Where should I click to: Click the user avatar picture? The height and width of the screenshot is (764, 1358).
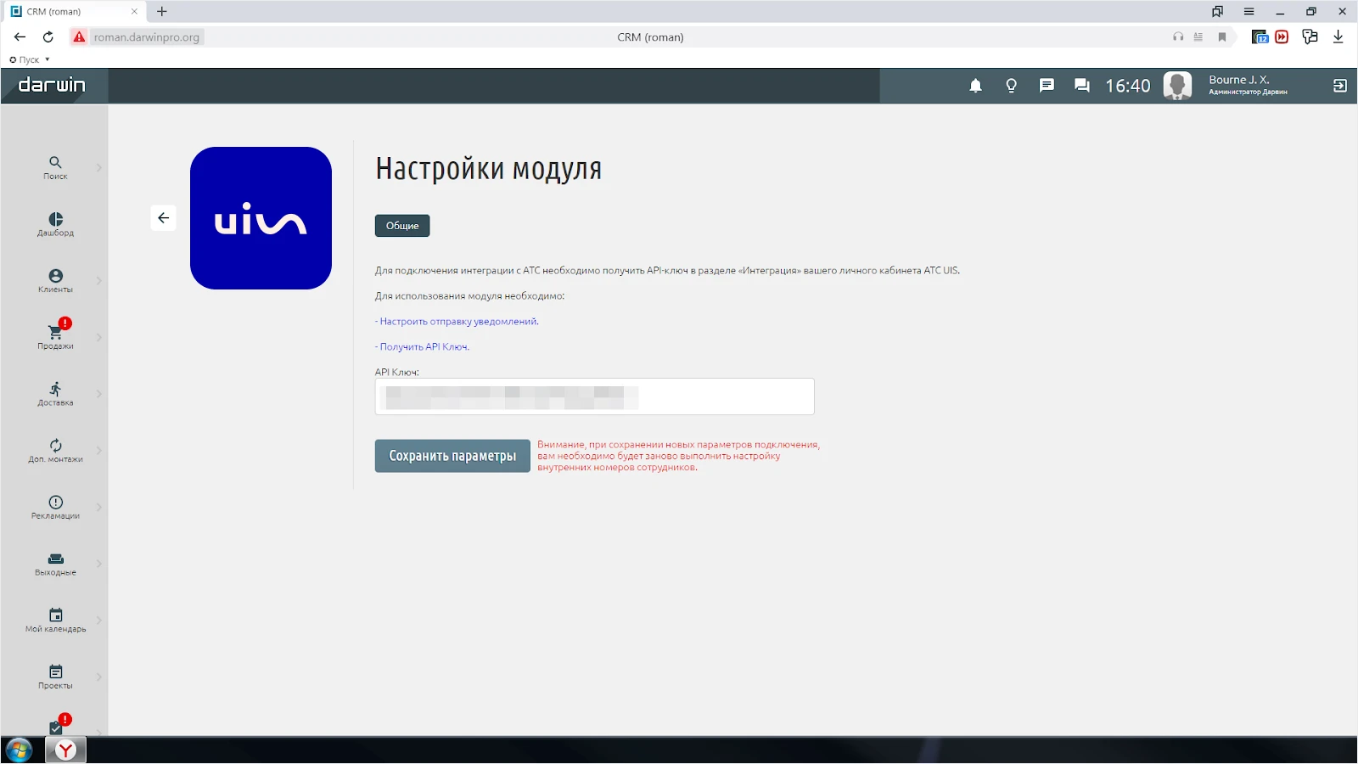pyautogui.click(x=1177, y=86)
